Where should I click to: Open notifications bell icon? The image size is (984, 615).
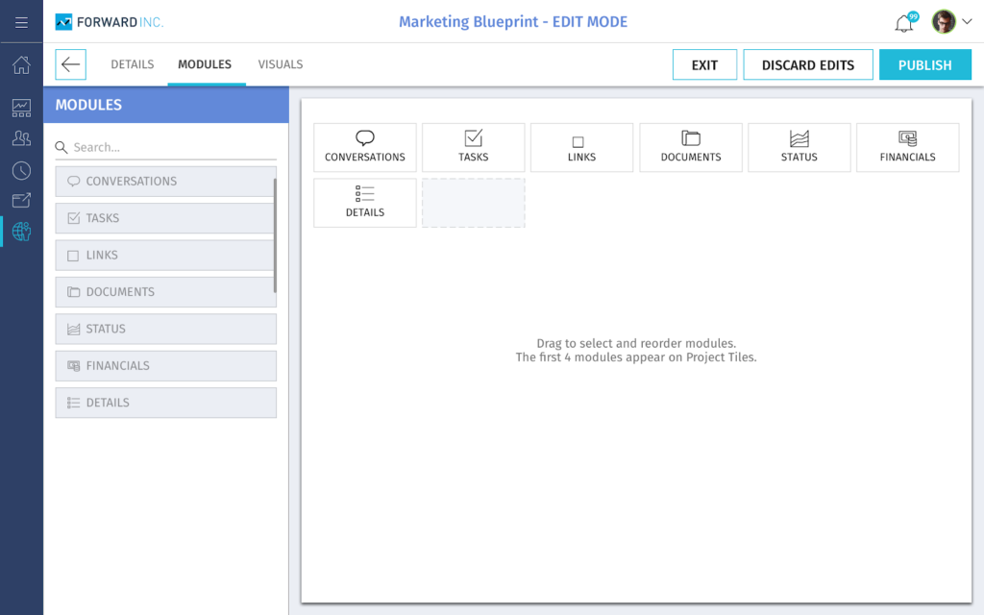[x=903, y=23]
